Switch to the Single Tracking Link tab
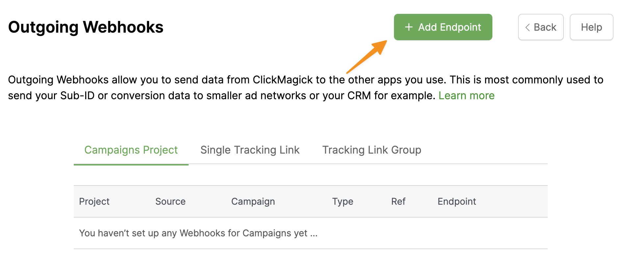 coord(250,150)
